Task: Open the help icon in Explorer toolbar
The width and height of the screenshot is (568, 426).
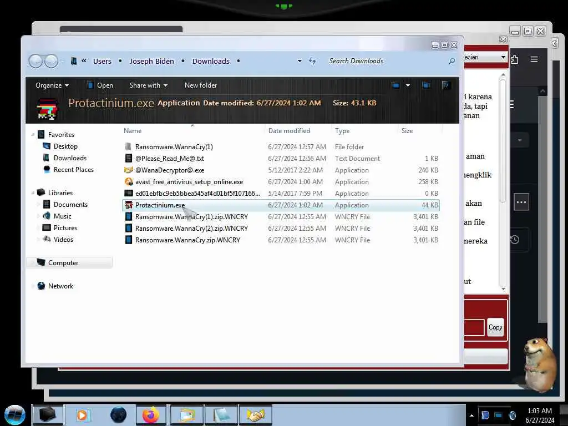Action: click(446, 85)
